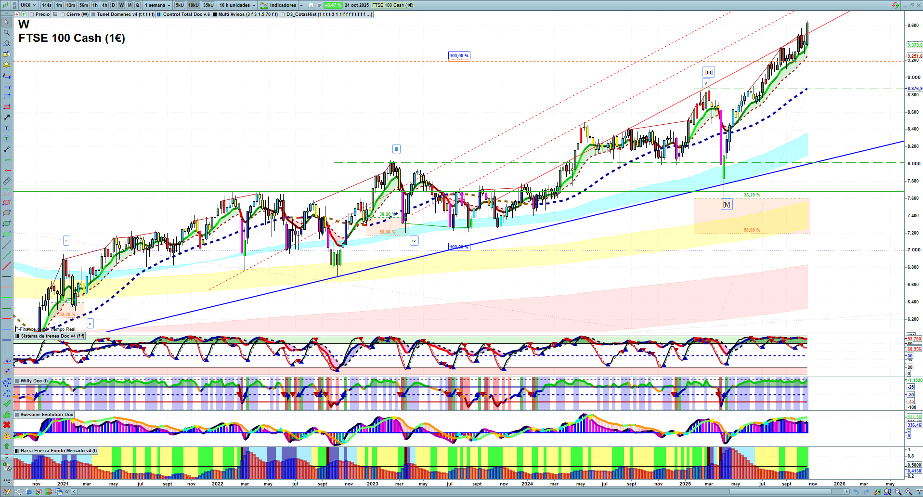The width and height of the screenshot is (923, 497).
Task: Toggle the Barra Fuerza Fondo Mercado box
Action: tap(17, 451)
